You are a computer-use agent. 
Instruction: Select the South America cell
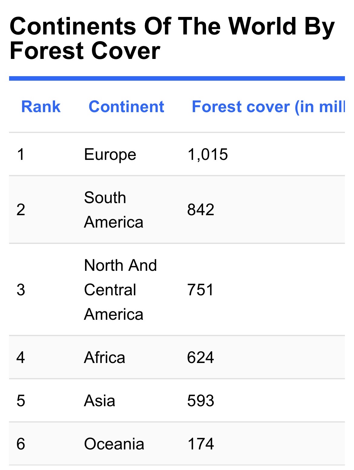click(113, 210)
